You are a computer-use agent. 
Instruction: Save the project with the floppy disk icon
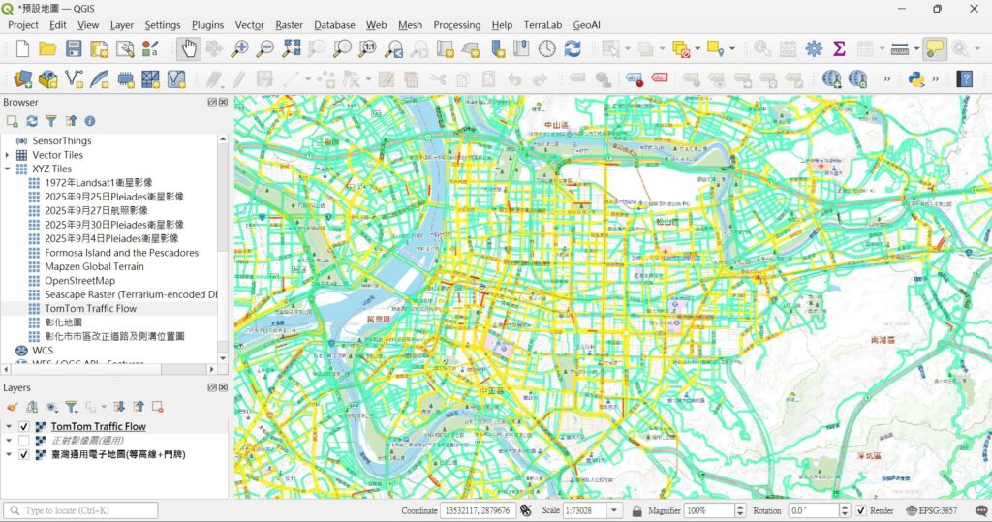click(x=74, y=48)
